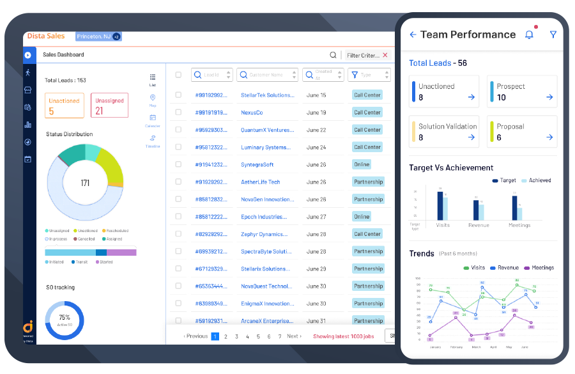Image resolution: width=575 pixels, height=374 pixels.
Task: Select the Princeton, NJ location chip
Action: click(95, 37)
